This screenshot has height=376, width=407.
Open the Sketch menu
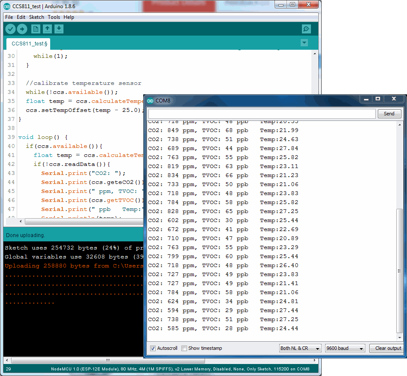pyautogui.click(x=36, y=17)
